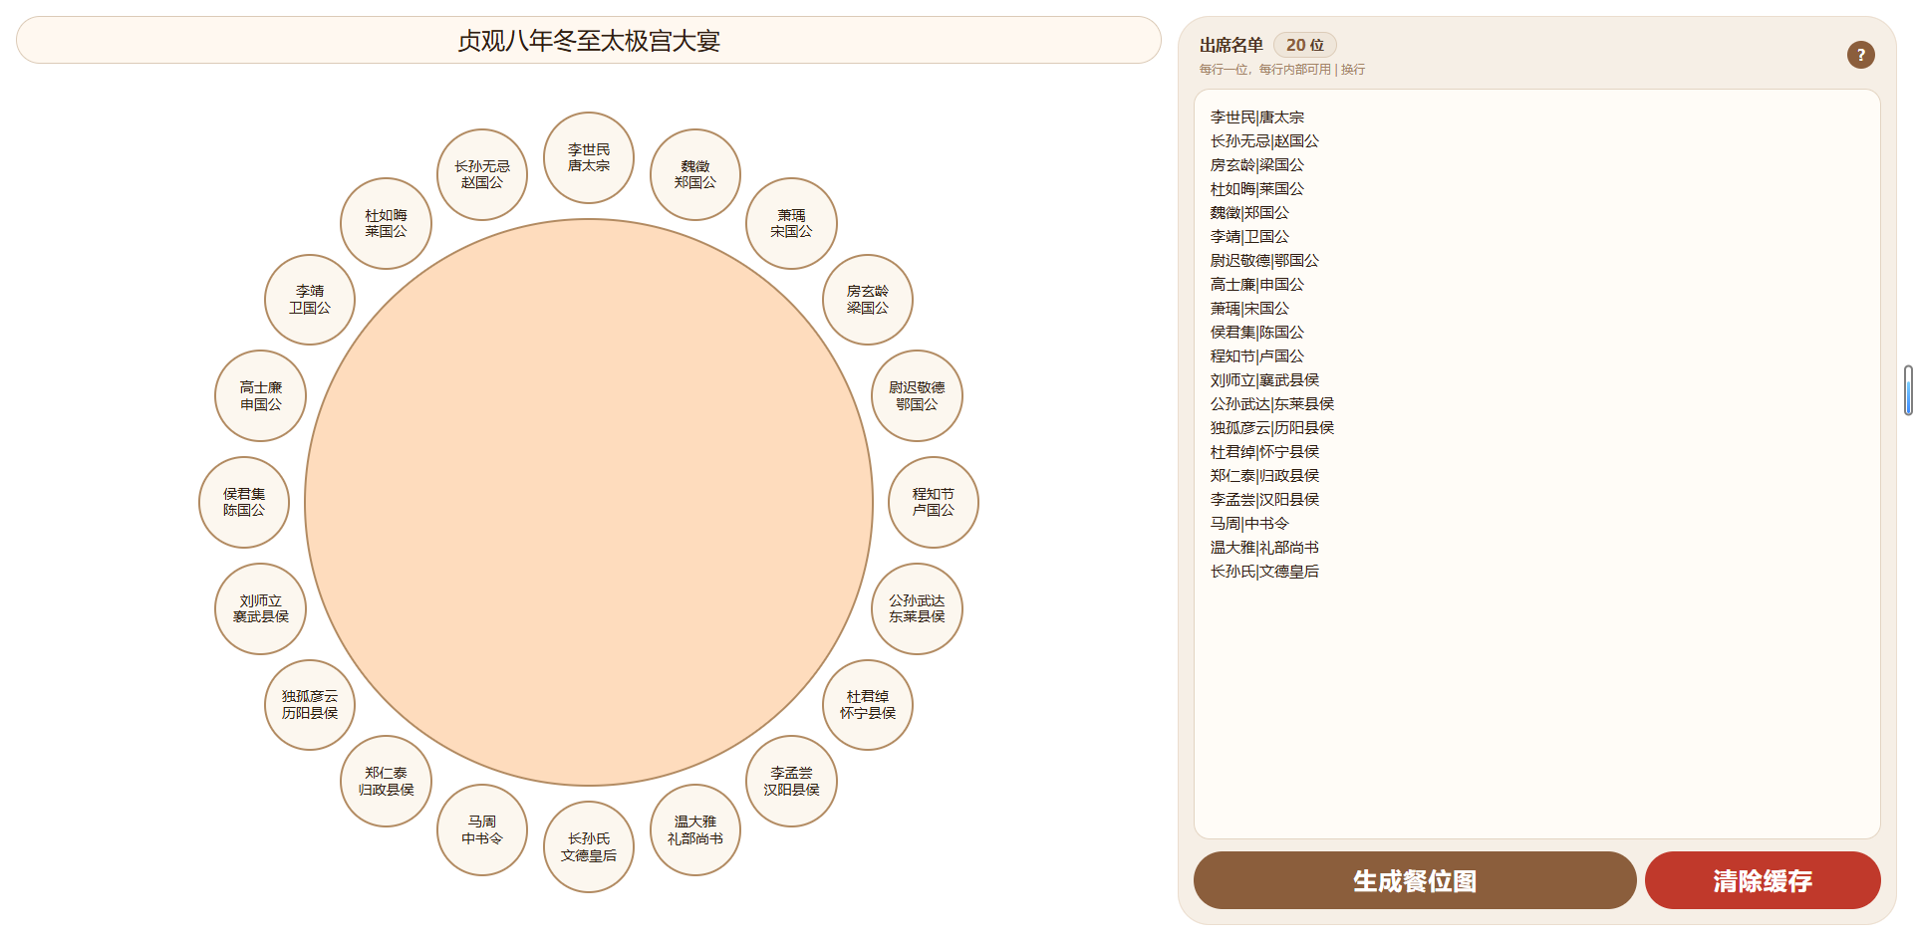Click list line 尉迟敬德|鄂国公

point(1264,261)
